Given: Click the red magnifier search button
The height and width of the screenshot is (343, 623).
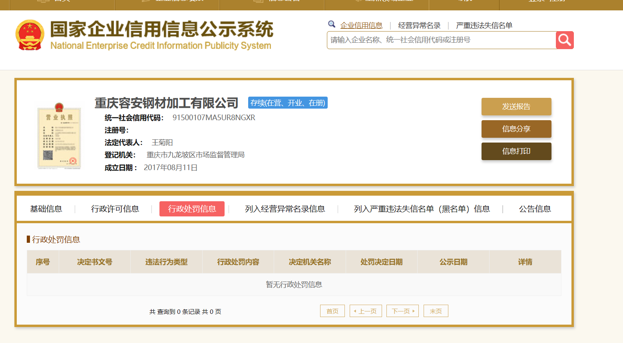Looking at the screenshot, I should click(x=565, y=40).
